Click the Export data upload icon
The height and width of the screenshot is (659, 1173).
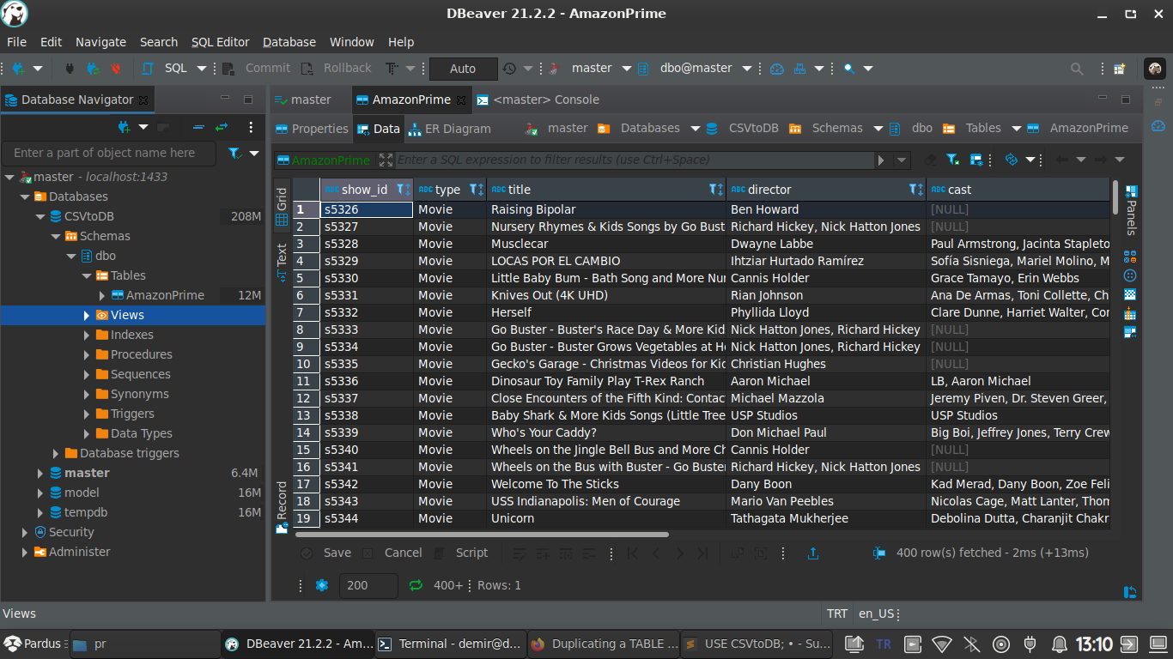pos(813,553)
